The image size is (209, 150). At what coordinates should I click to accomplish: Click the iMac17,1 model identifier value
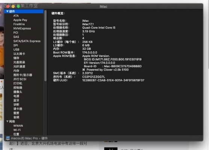[x=88, y=24]
